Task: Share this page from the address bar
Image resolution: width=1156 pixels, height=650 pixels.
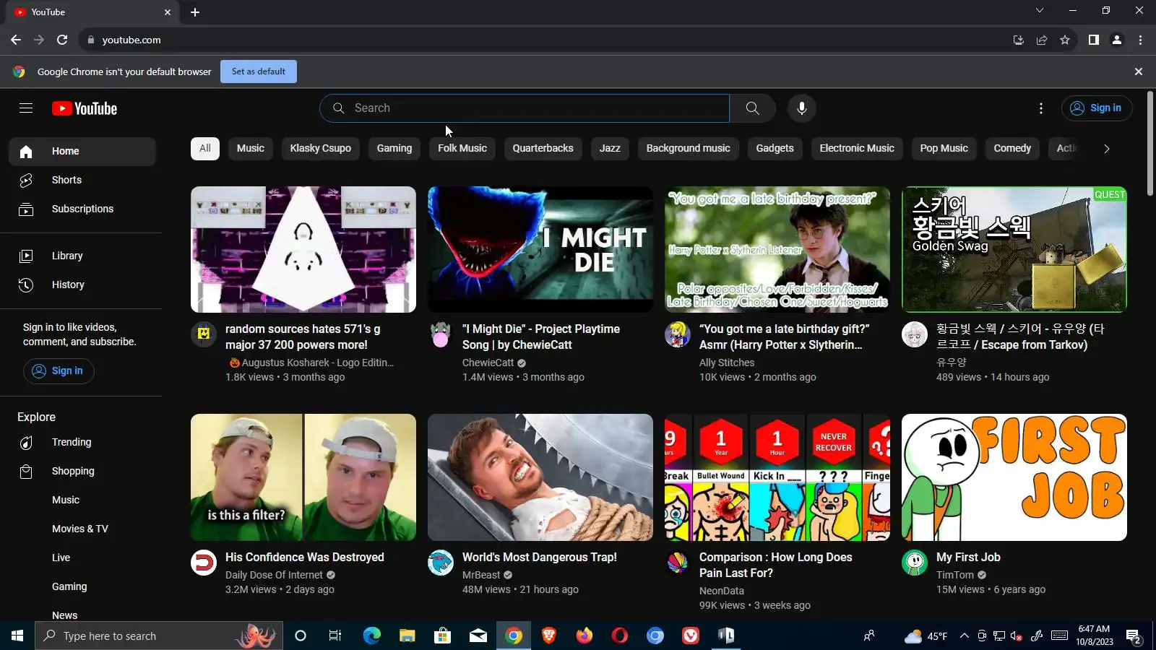Action: pyautogui.click(x=1042, y=40)
